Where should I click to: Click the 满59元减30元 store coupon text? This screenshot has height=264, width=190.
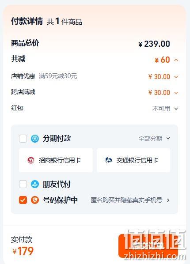(58, 76)
